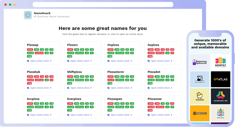This screenshot has width=235, height=127.
Task: Click the browser address bar
Action: click(103, 5)
